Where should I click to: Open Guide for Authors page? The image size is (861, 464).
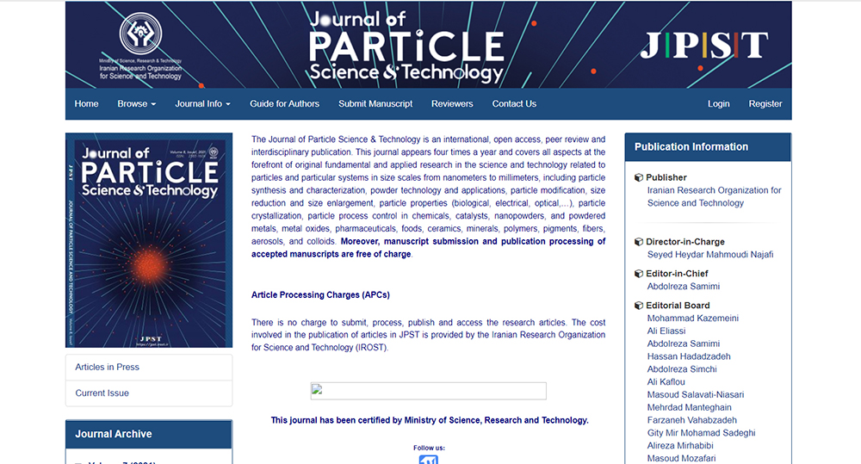[284, 104]
